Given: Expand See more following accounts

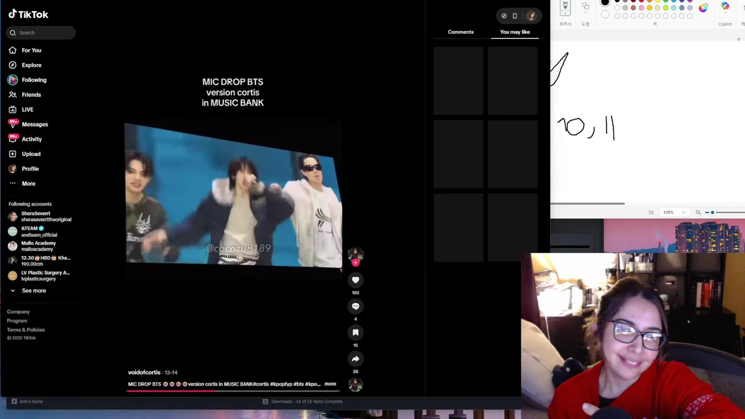Looking at the screenshot, I should tap(34, 290).
